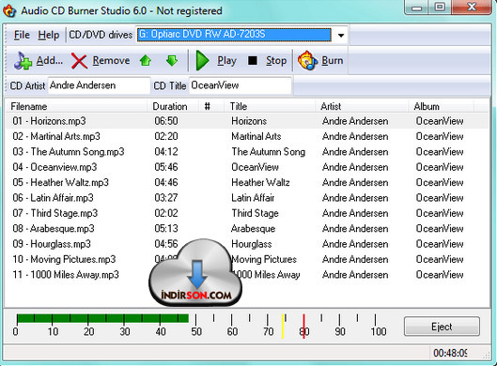Click the Remove button label
The height and width of the screenshot is (366, 497).
111,60
